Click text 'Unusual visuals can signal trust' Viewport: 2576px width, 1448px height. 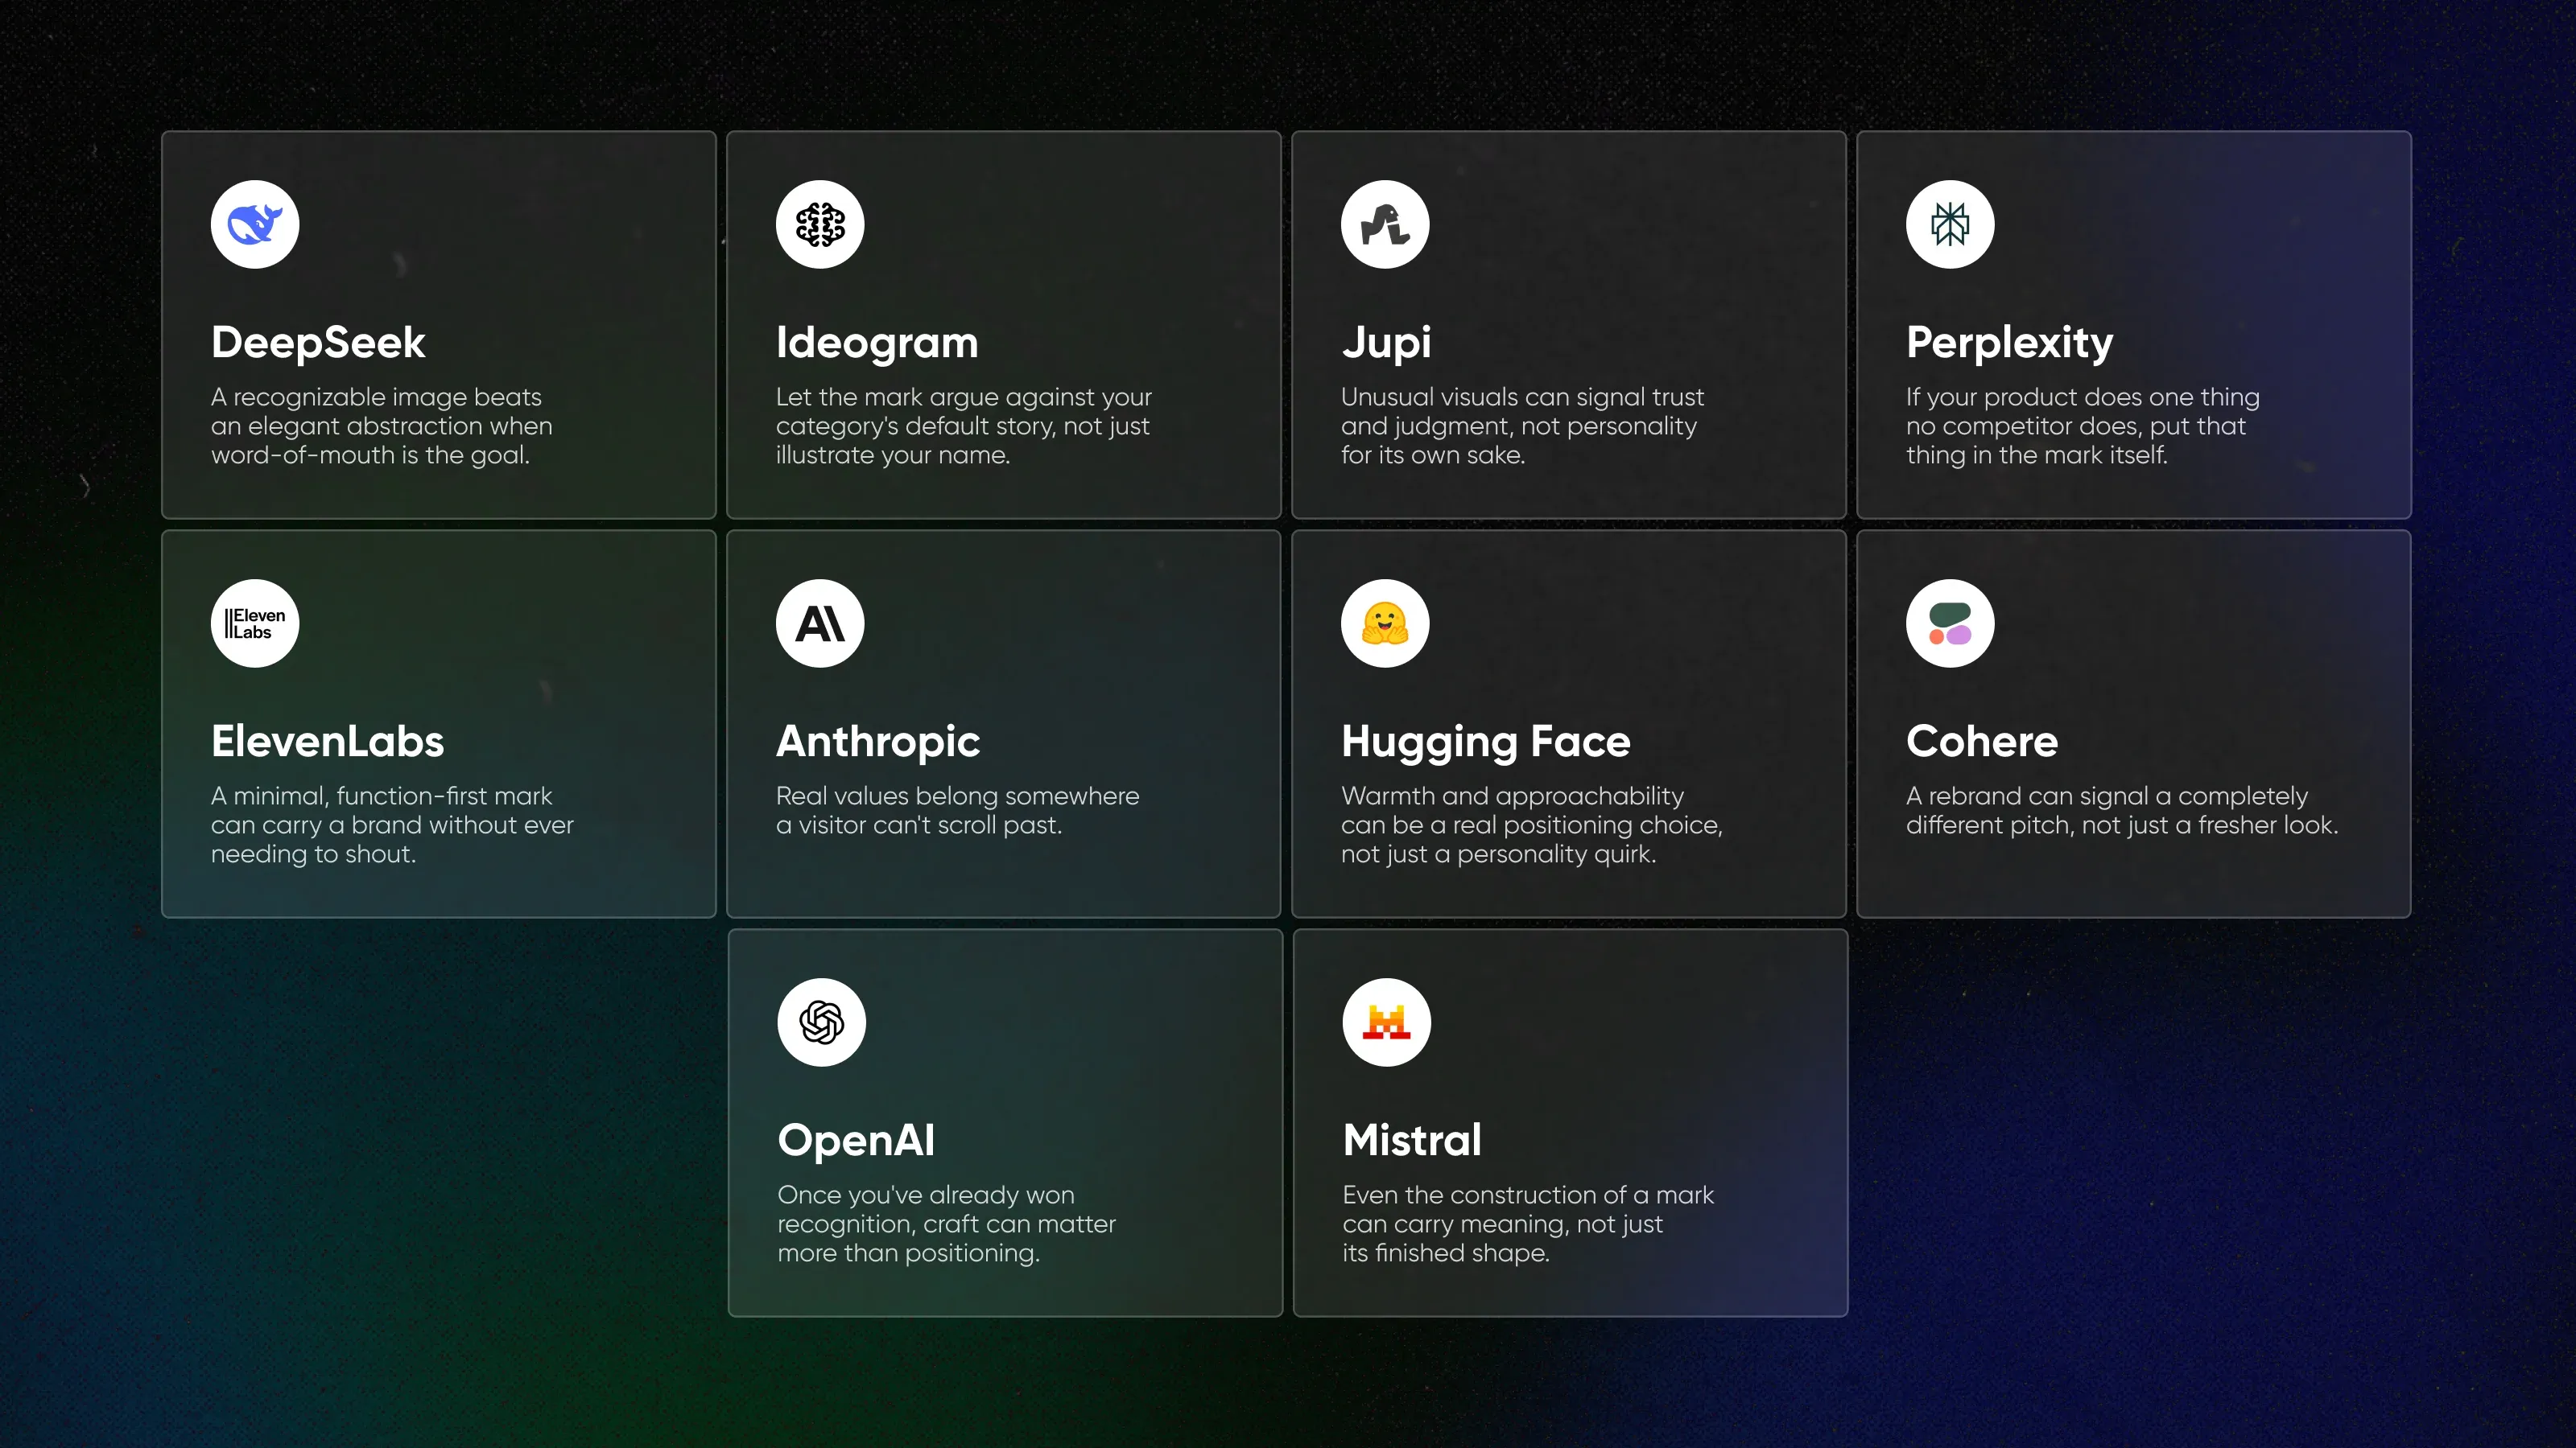[x=1522, y=397]
